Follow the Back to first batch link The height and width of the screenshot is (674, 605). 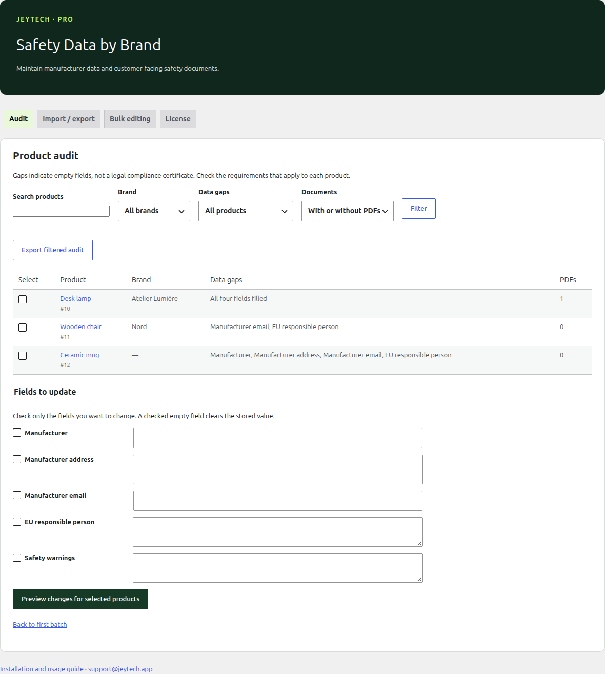(40, 624)
